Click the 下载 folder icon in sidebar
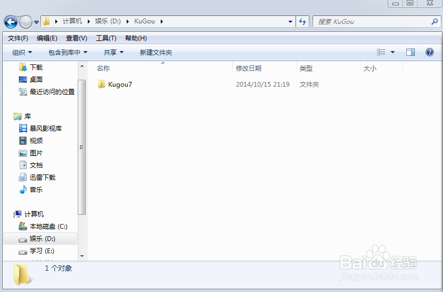The width and height of the screenshot is (443, 292). pos(23,67)
